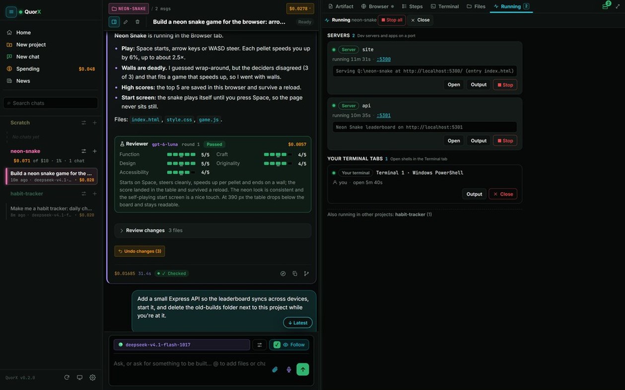Open model settings sliders next to the model selector
Viewport: 625px width, 390px height.
259,345
